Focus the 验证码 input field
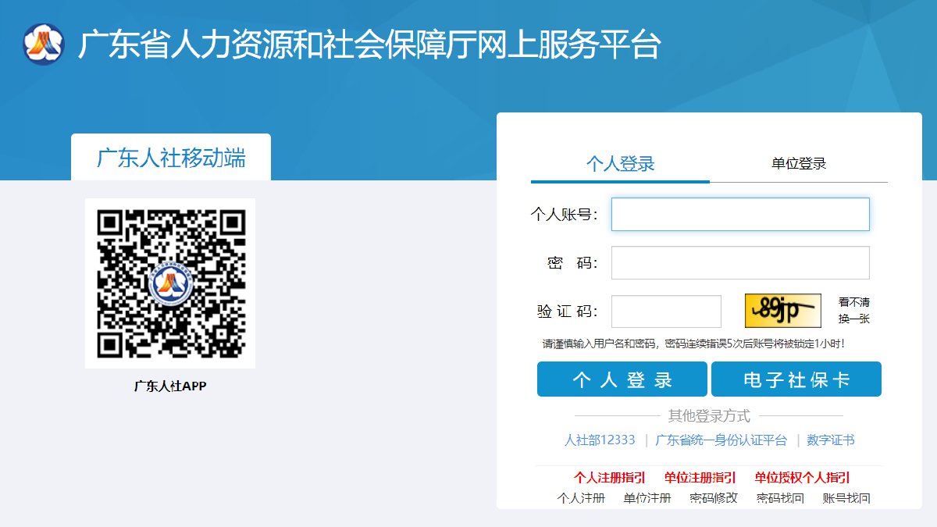This screenshot has width=937, height=527. coord(666,312)
